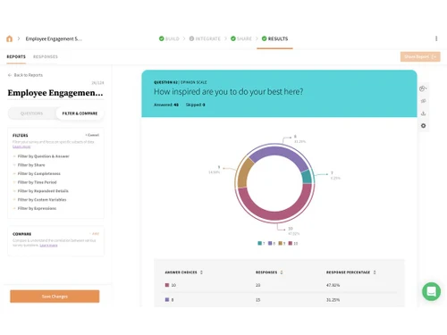Open the RESPONSES tab
Viewport: 447px width, 335px height.
coord(46,56)
